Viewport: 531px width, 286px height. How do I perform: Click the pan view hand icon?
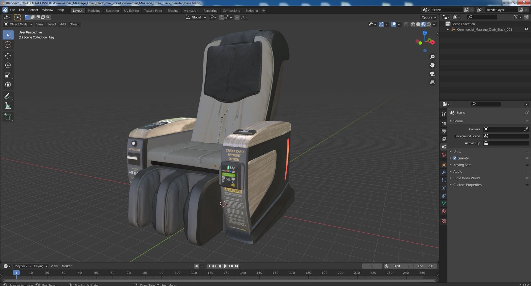coord(432,65)
